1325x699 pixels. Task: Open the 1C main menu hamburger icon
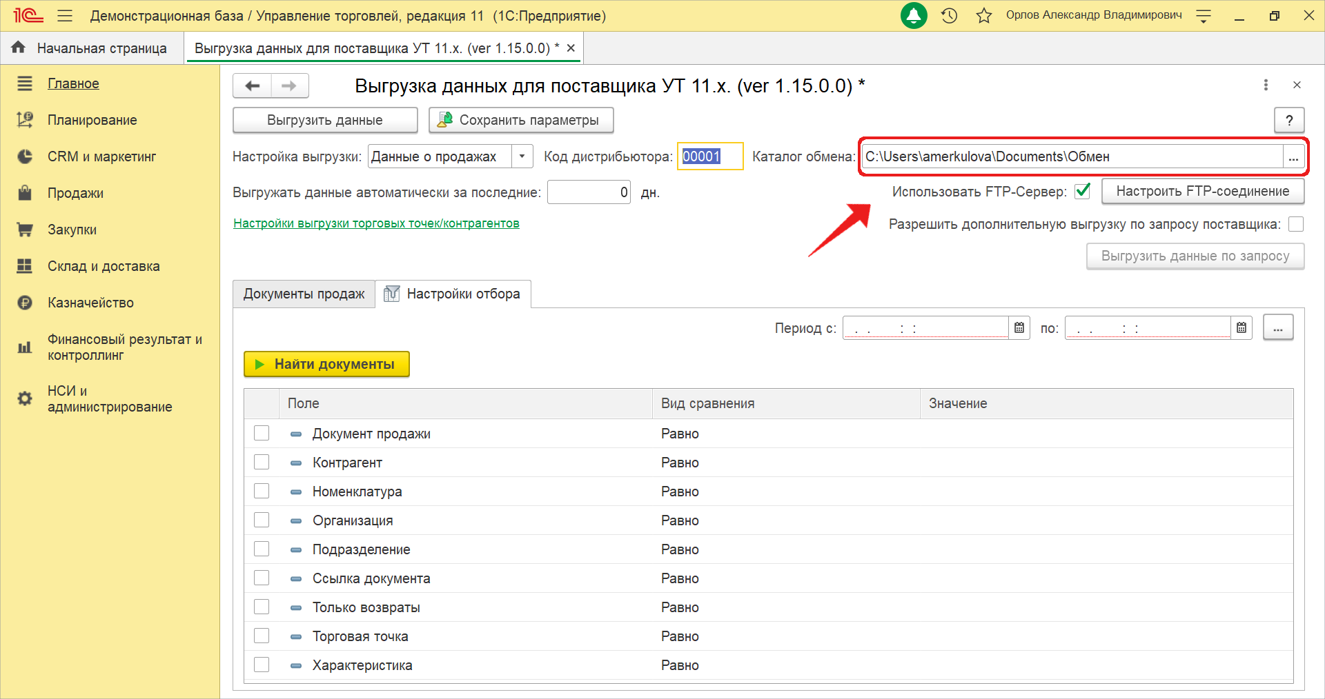[x=65, y=15]
